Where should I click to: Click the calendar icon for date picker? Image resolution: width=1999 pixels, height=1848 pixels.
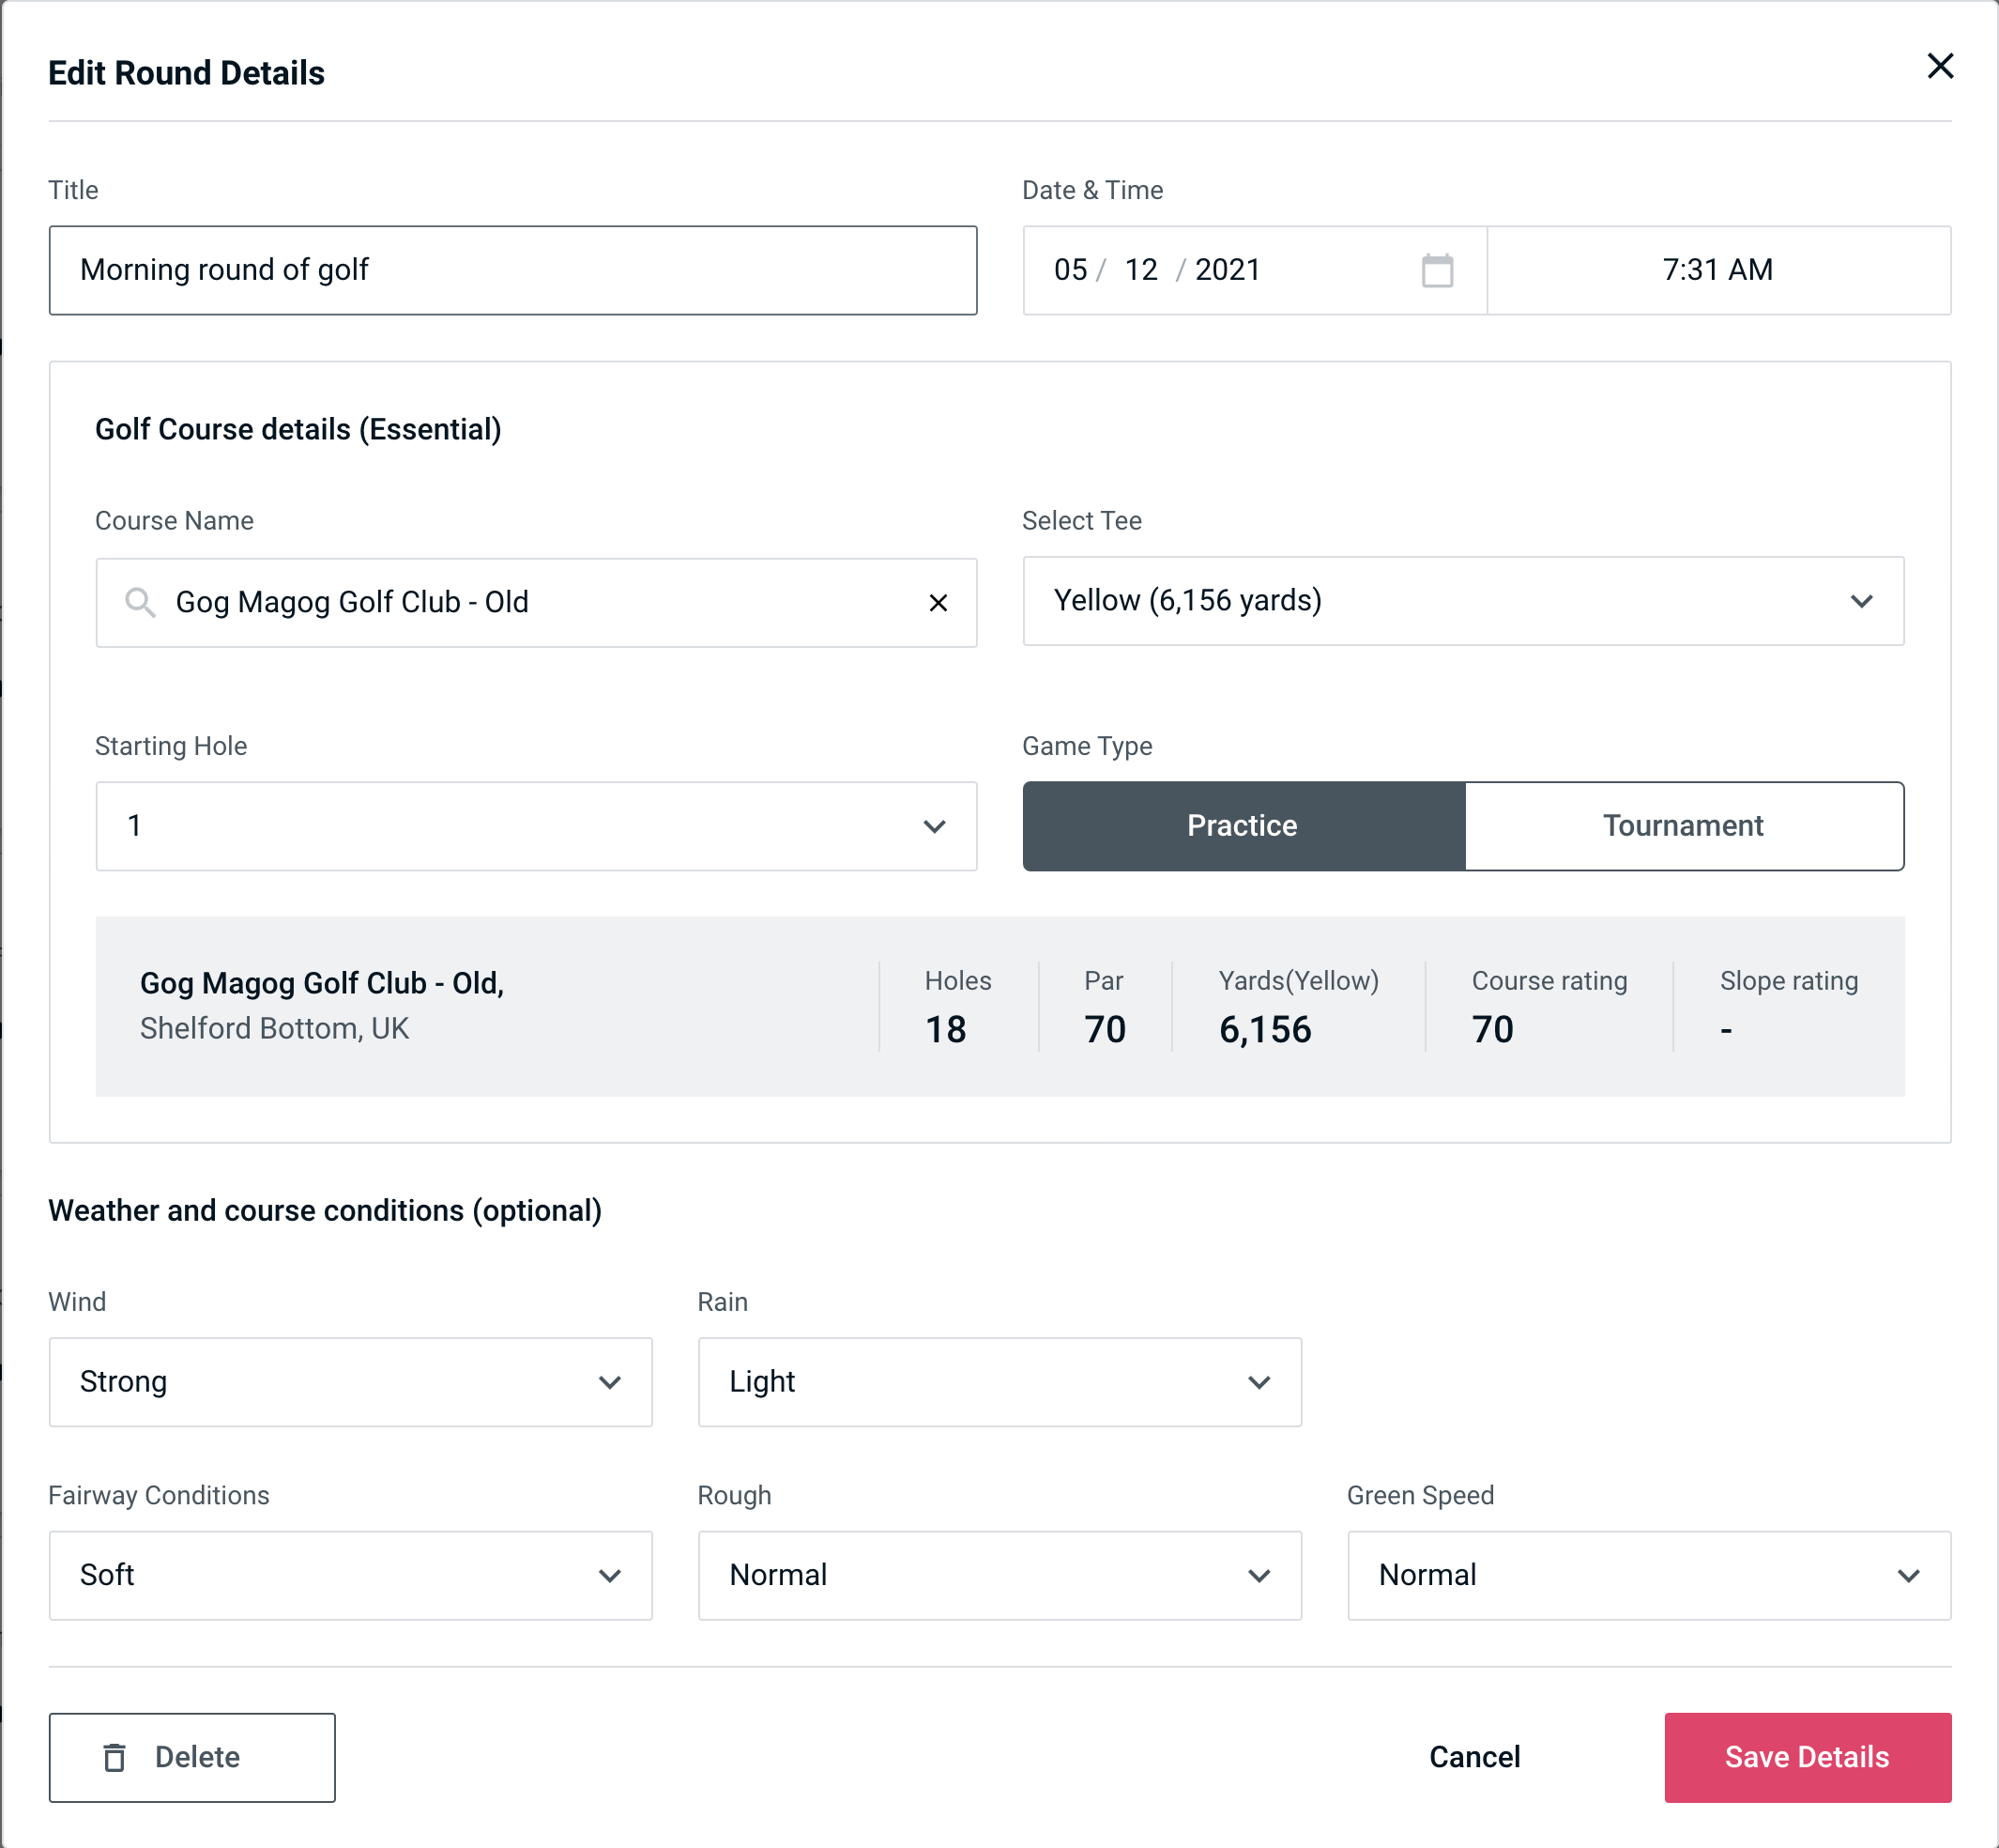coord(1437,270)
